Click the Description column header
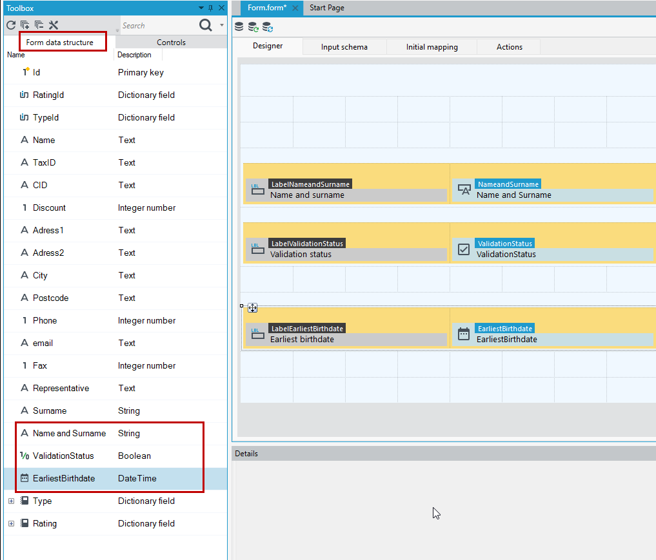The image size is (656, 560). click(x=134, y=55)
